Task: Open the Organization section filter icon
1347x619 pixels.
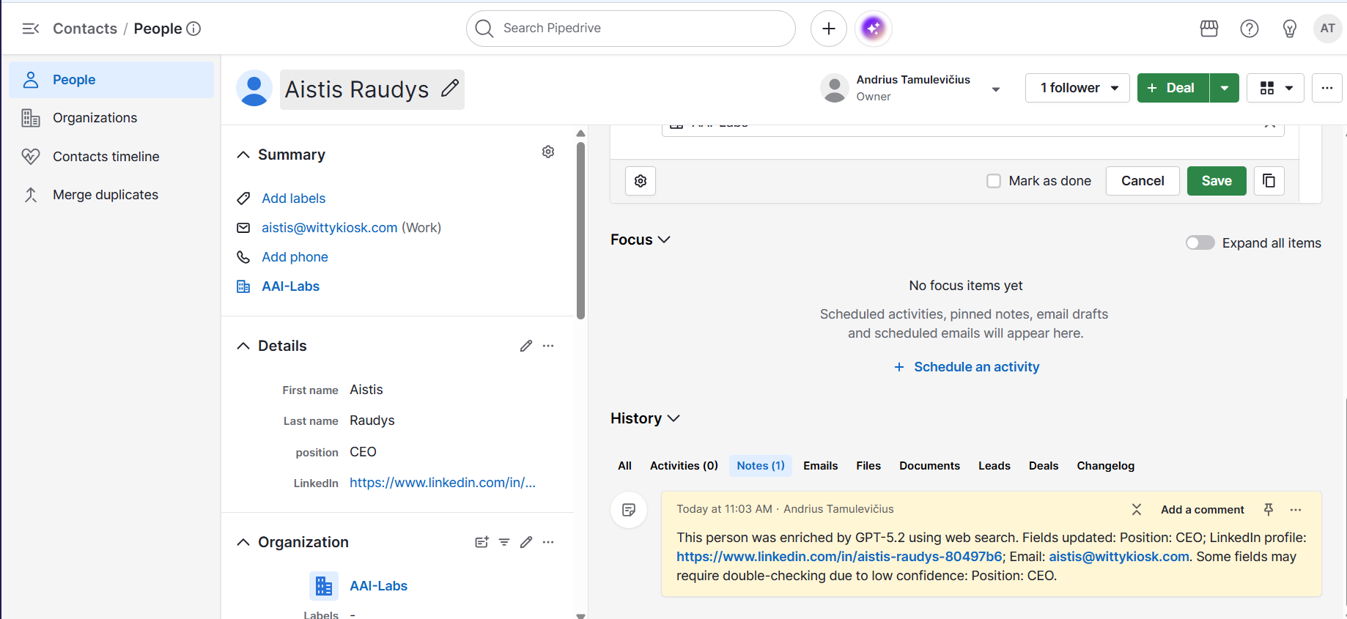Action: [x=504, y=542]
